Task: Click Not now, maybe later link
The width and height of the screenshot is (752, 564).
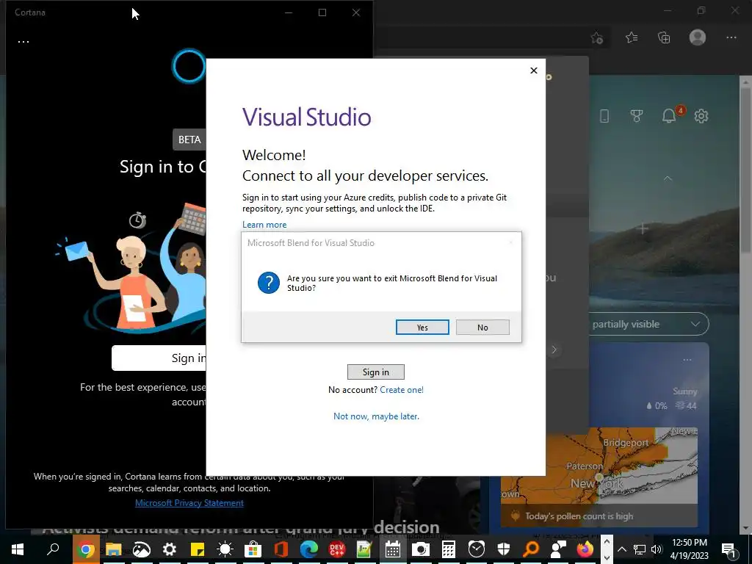Action: click(376, 416)
